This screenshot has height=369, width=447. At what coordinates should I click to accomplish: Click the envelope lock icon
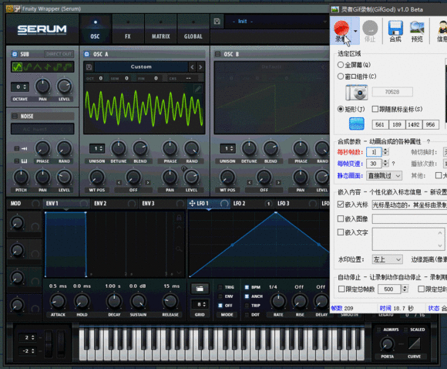179,218
